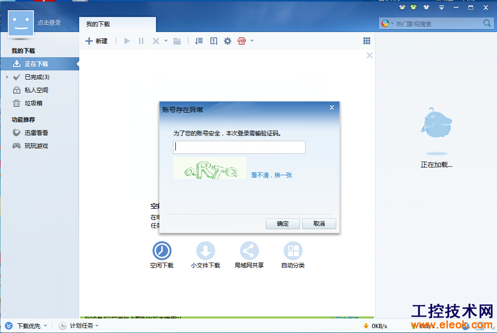Viewport: 497px width, 333px height.
Task: Click the white shirt skin icon
Action: 427,7
